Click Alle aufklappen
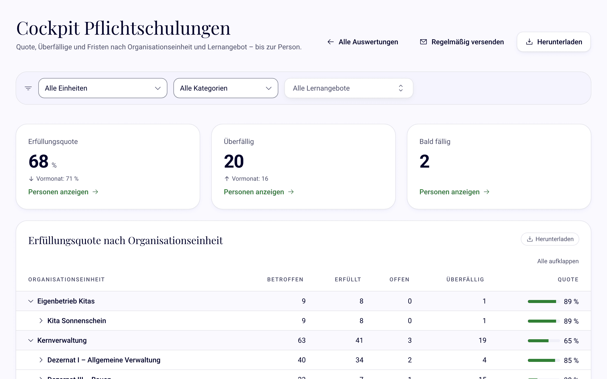Viewport: 607px width, 379px height. (558, 261)
